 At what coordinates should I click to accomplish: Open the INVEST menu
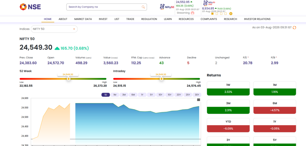(x=103, y=19)
